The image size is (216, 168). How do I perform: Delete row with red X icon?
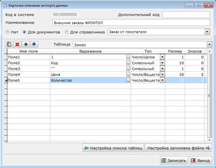click(x=17, y=44)
